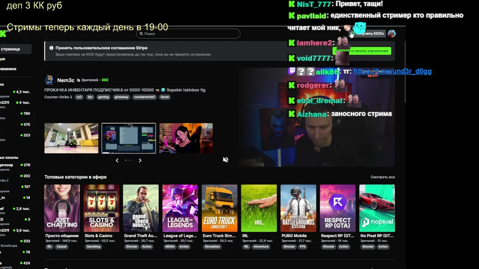This screenshot has height=269, width=479.
Task: Click the search field labeled Поиск
Action: pyautogui.click(x=188, y=34)
